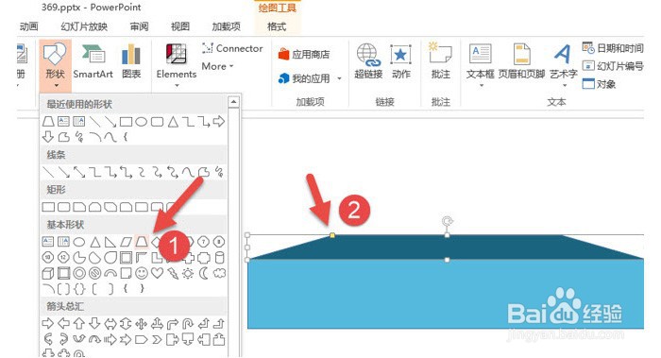The height and width of the screenshot is (358, 661).
Task: Open the 格式 drawing tools tab
Action: (x=277, y=26)
